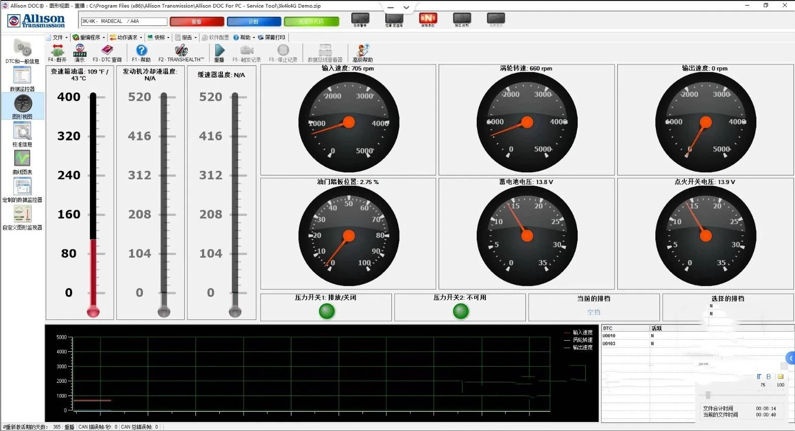
Task: Click 压力开关1 green indicator light
Action: tap(327, 311)
